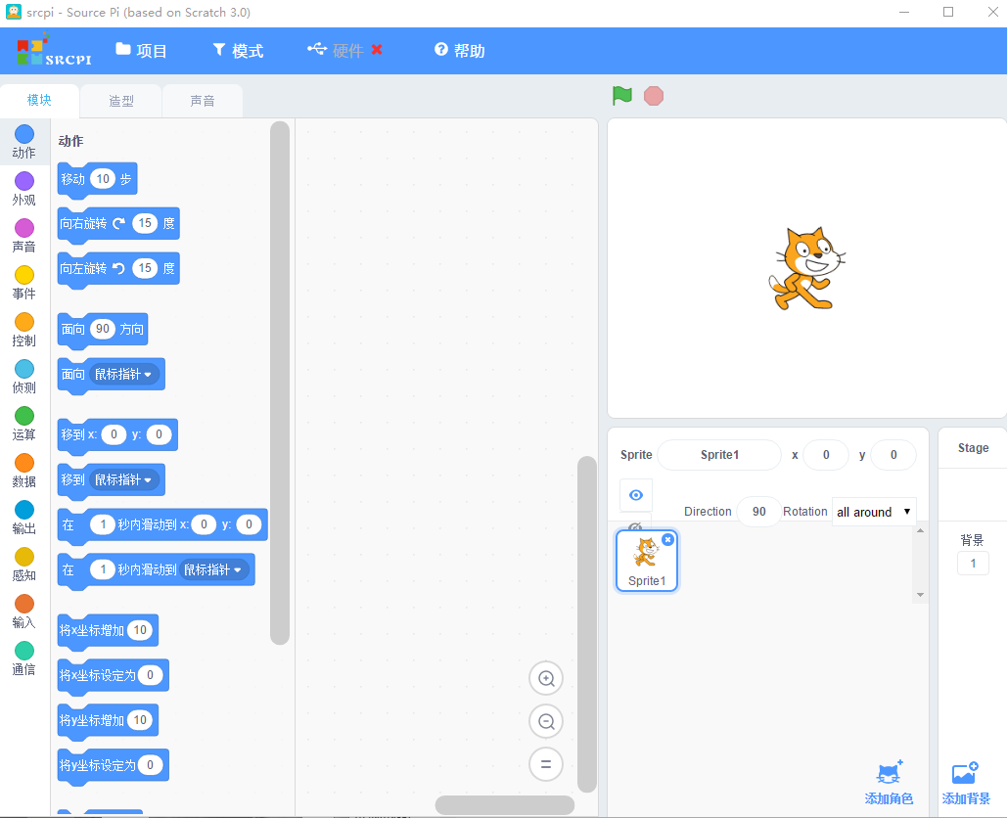Open the 声音 tab

[x=203, y=101]
